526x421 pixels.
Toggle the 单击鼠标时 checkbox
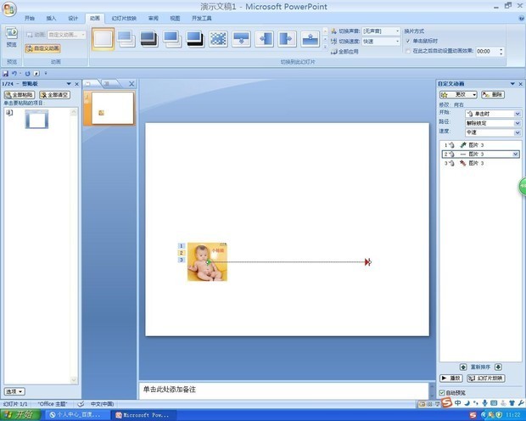pyautogui.click(x=407, y=41)
